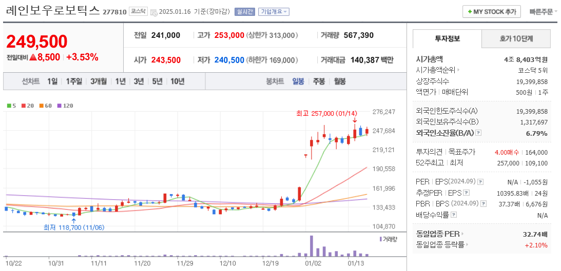This screenshot has width=561, height=271.
Task: Click the help icon next to 추정PER EPS
Action: 466,193
